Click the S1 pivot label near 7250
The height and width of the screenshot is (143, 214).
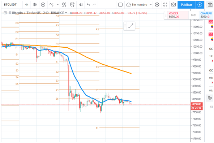97,128
